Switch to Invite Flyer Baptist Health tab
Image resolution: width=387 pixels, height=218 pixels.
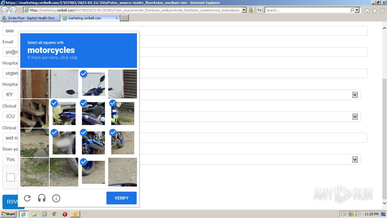tap(30, 18)
